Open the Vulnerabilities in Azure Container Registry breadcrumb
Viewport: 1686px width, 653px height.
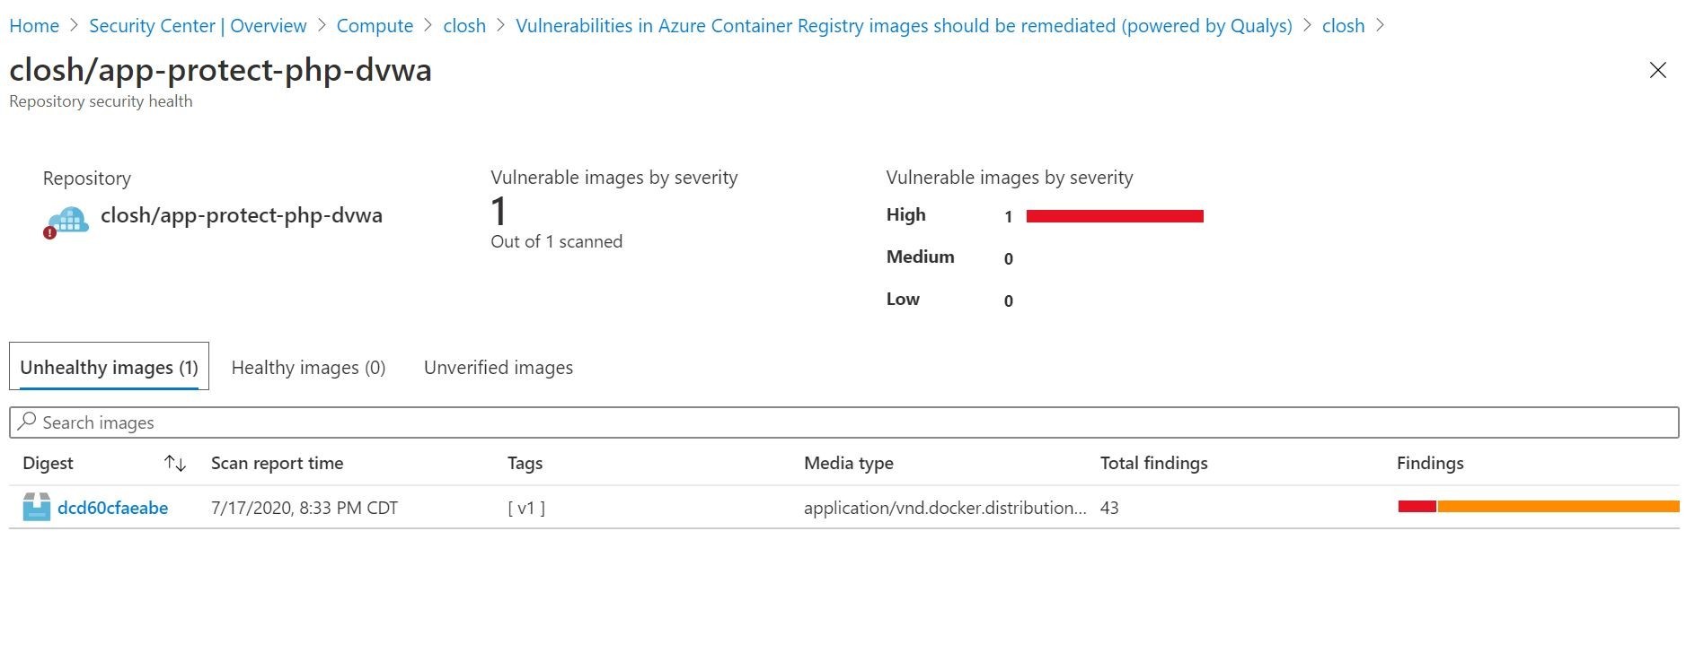[904, 26]
